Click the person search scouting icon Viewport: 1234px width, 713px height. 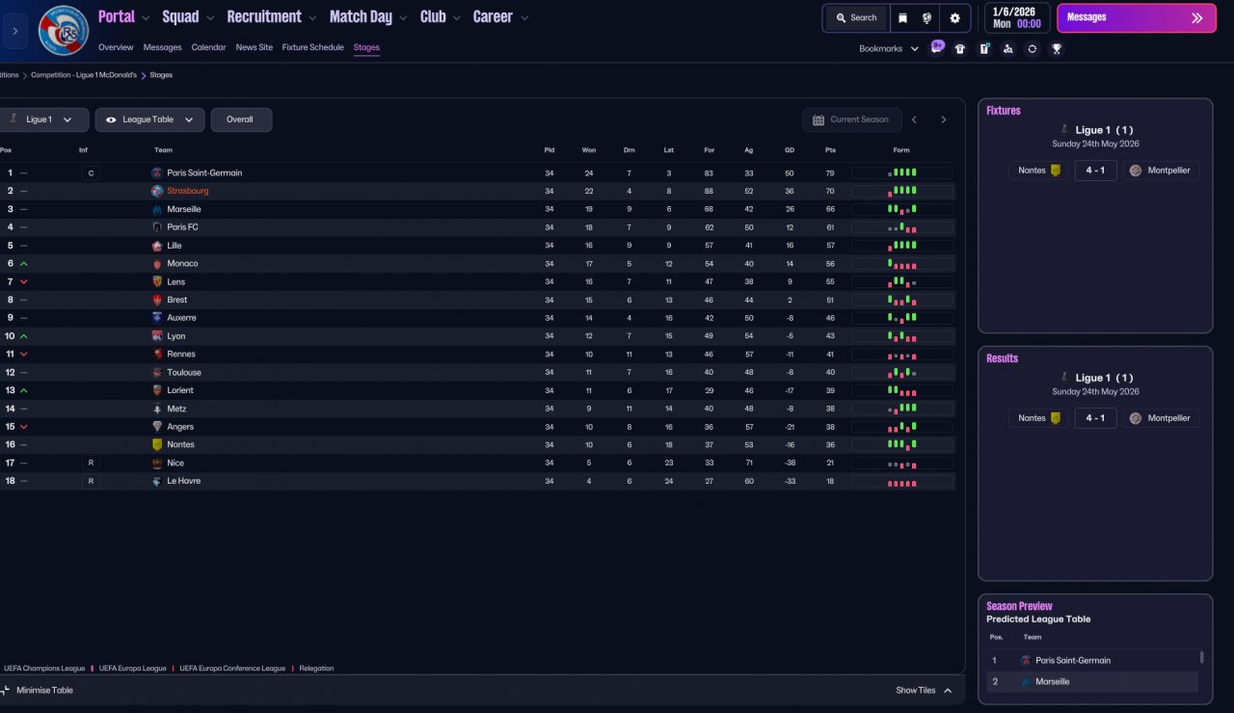1008,48
